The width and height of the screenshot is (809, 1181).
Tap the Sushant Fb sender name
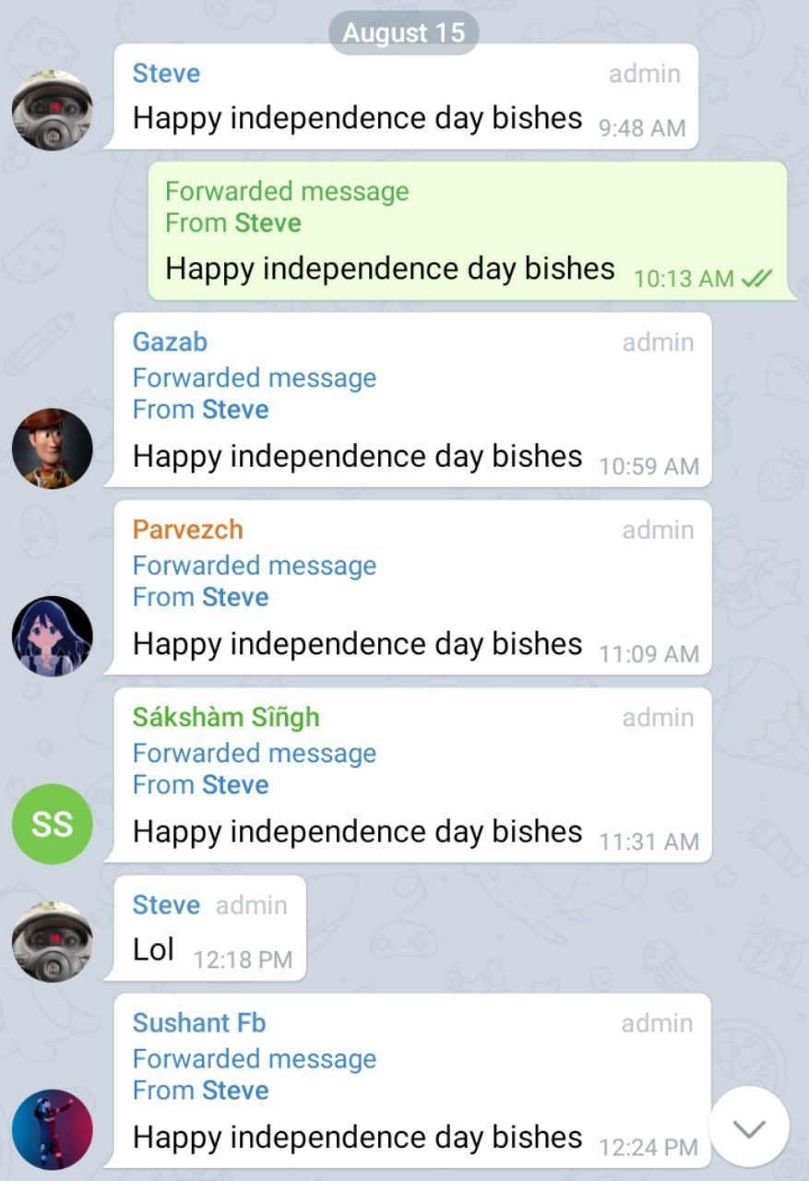pyautogui.click(x=199, y=1022)
